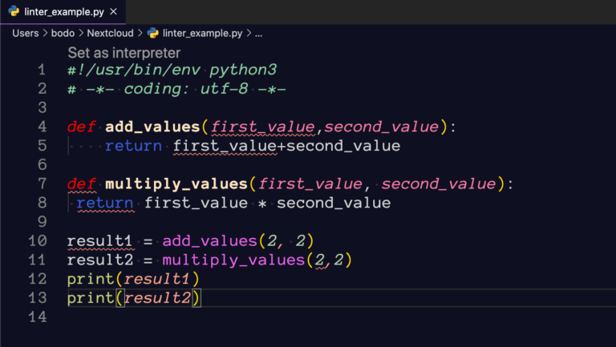Open the bodo breadcrumb segment

coord(63,34)
